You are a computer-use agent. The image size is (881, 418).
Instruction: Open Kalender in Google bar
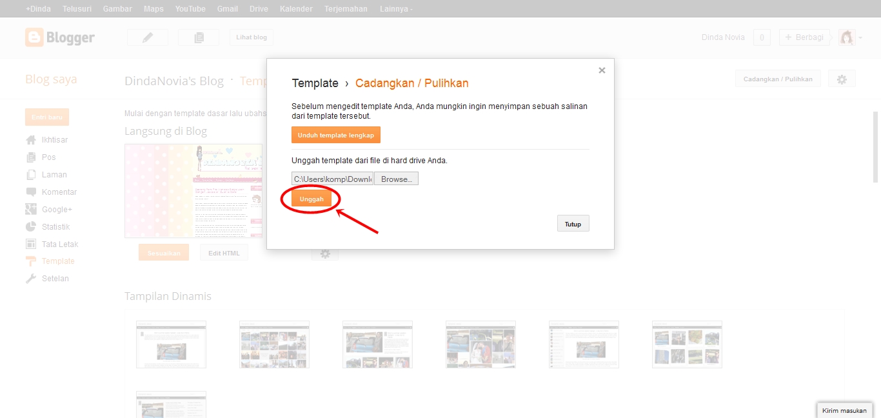(x=296, y=9)
